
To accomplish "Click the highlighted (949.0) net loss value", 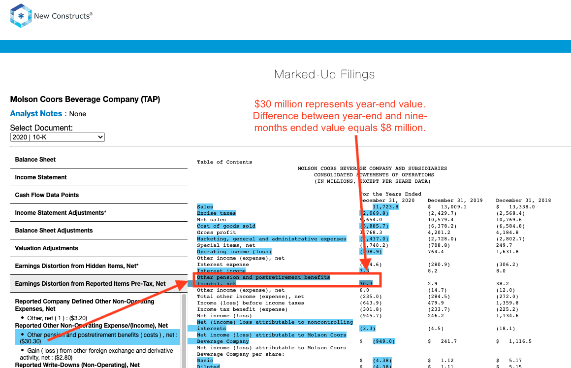I will point(383,341).
